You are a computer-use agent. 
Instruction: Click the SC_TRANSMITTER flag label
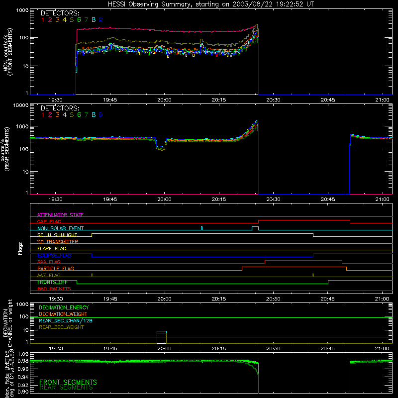click(x=58, y=242)
